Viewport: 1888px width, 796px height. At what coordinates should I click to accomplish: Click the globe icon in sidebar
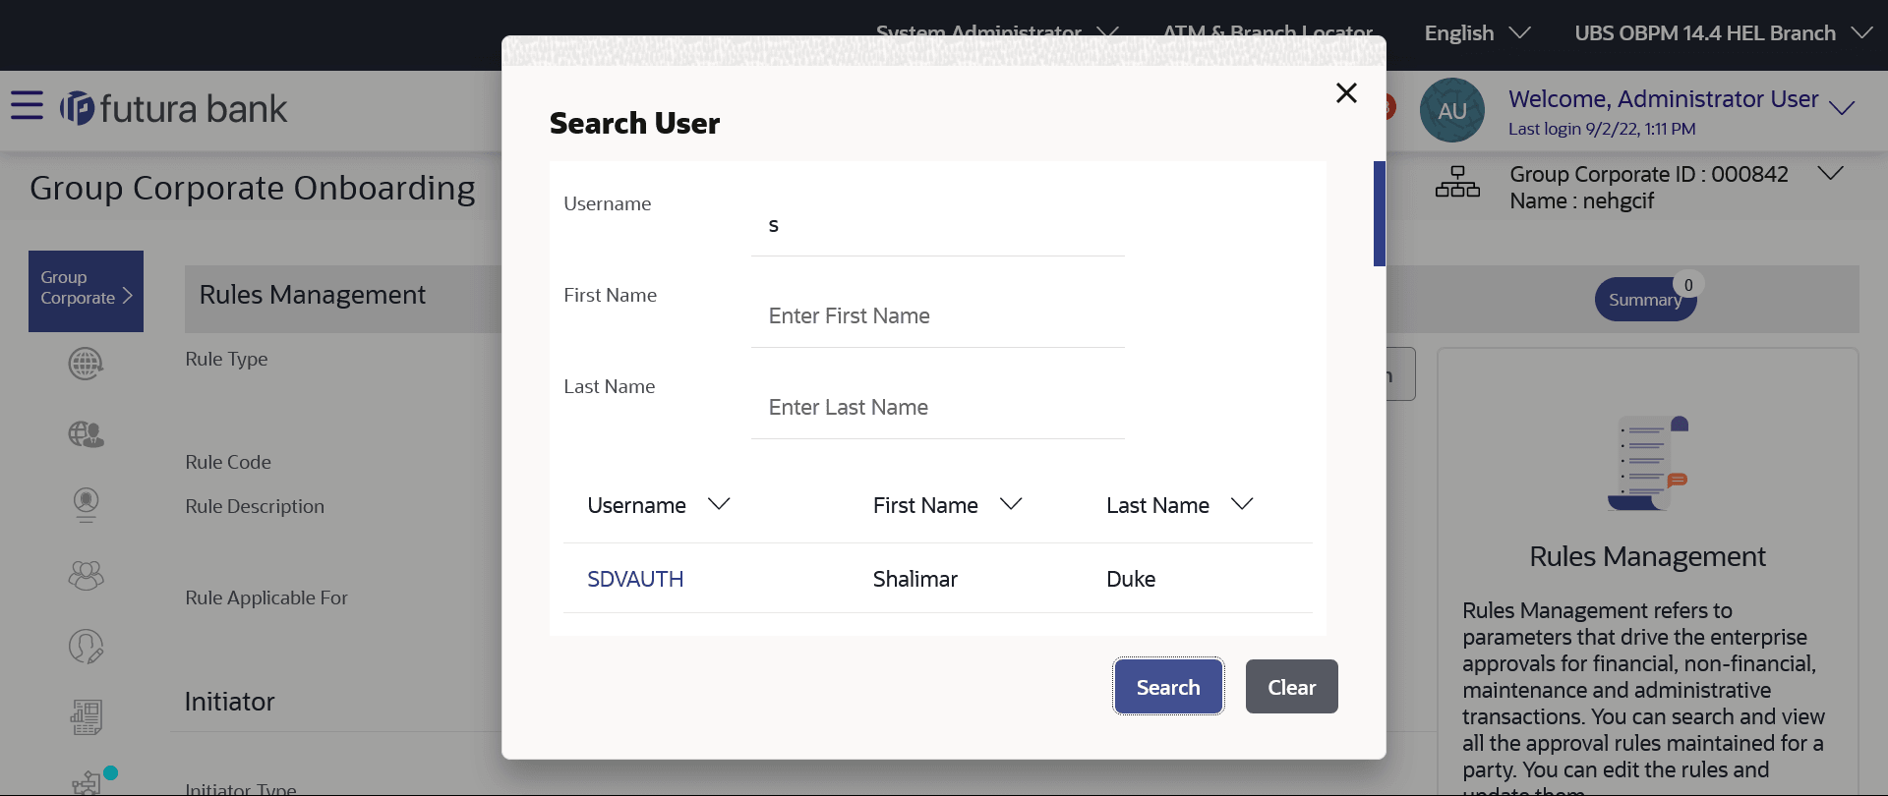click(x=86, y=364)
